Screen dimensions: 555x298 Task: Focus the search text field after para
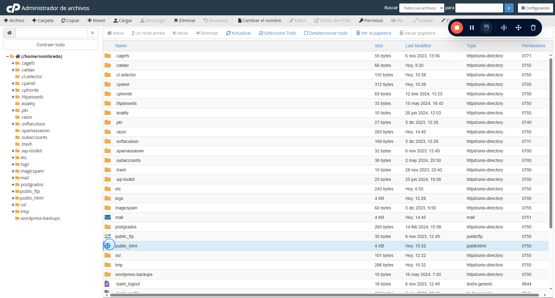[x=479, y=8]
